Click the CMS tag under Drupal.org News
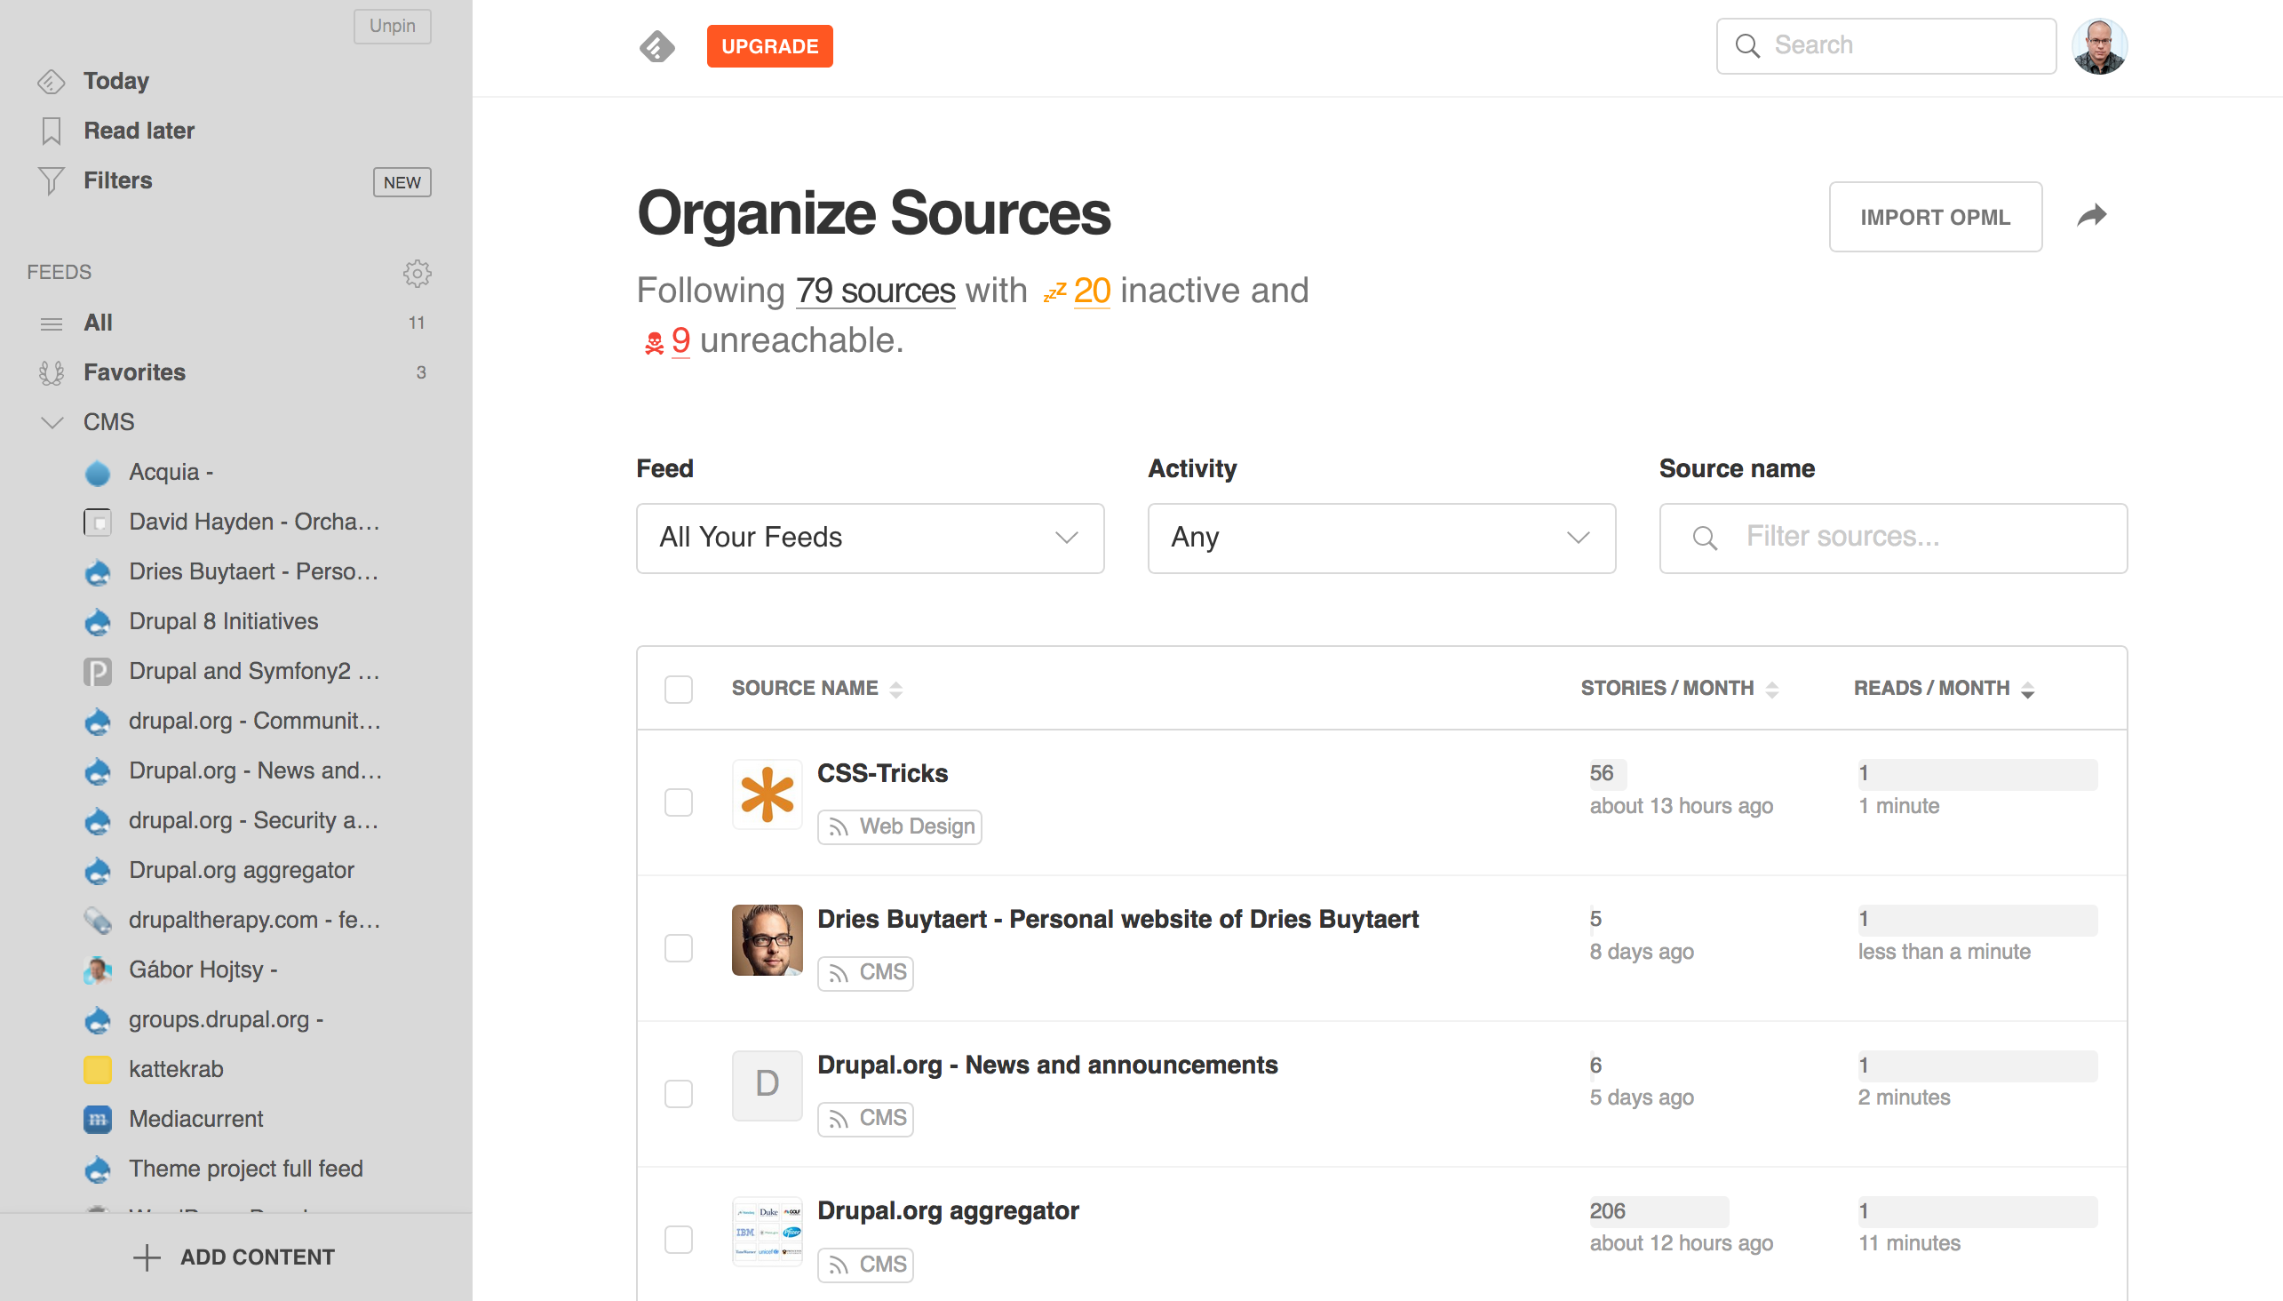This screenshot has height=1301, width=2283. [x=865, y=1119]
